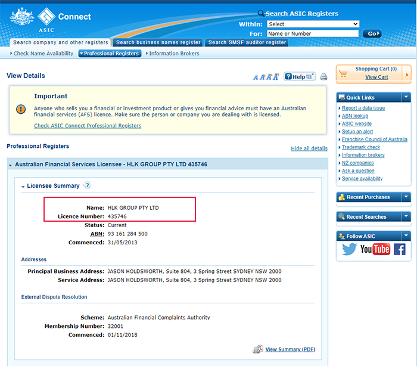
Task: Click the Go search button
Action: (372, 33)
